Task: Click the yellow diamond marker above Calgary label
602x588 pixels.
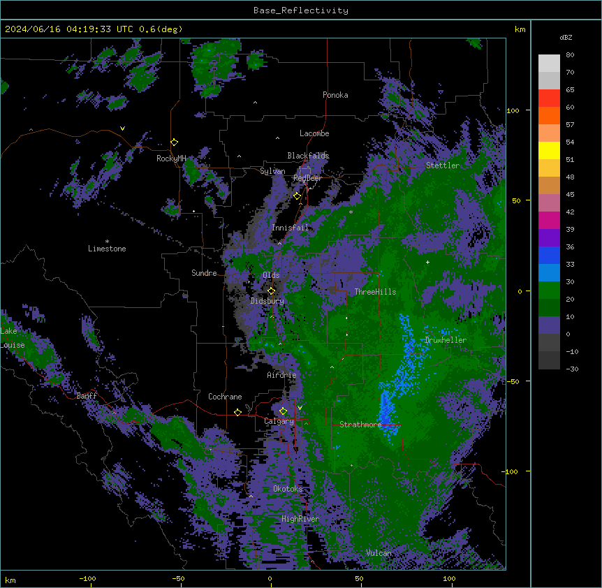Action: (283, 411)
